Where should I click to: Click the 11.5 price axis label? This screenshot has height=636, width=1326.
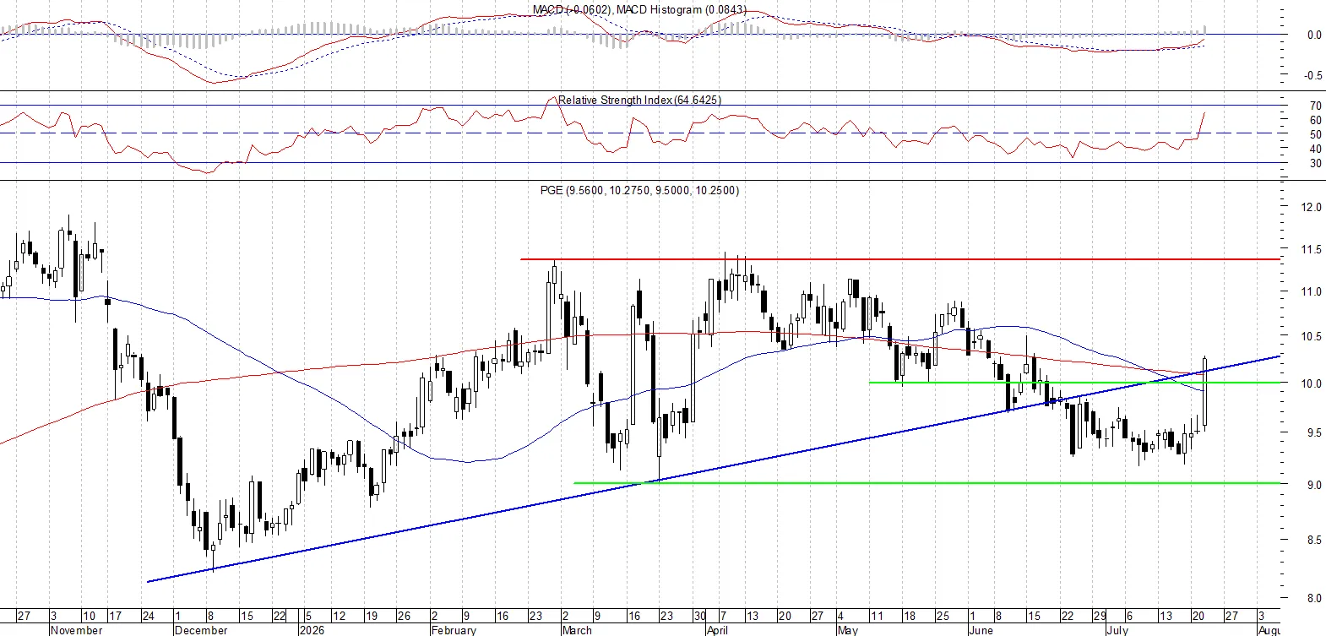1311,250
